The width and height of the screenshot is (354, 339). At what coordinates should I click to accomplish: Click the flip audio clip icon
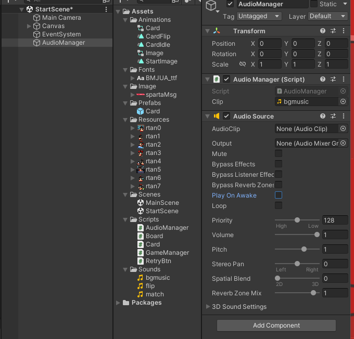point(140,286)
